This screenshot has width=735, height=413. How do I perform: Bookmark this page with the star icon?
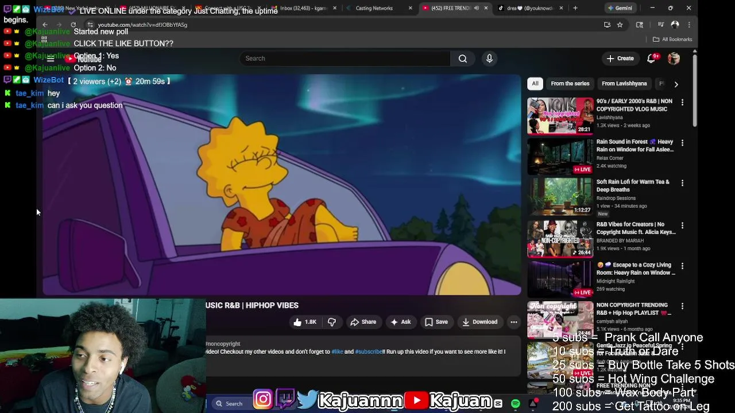point(620,25)
